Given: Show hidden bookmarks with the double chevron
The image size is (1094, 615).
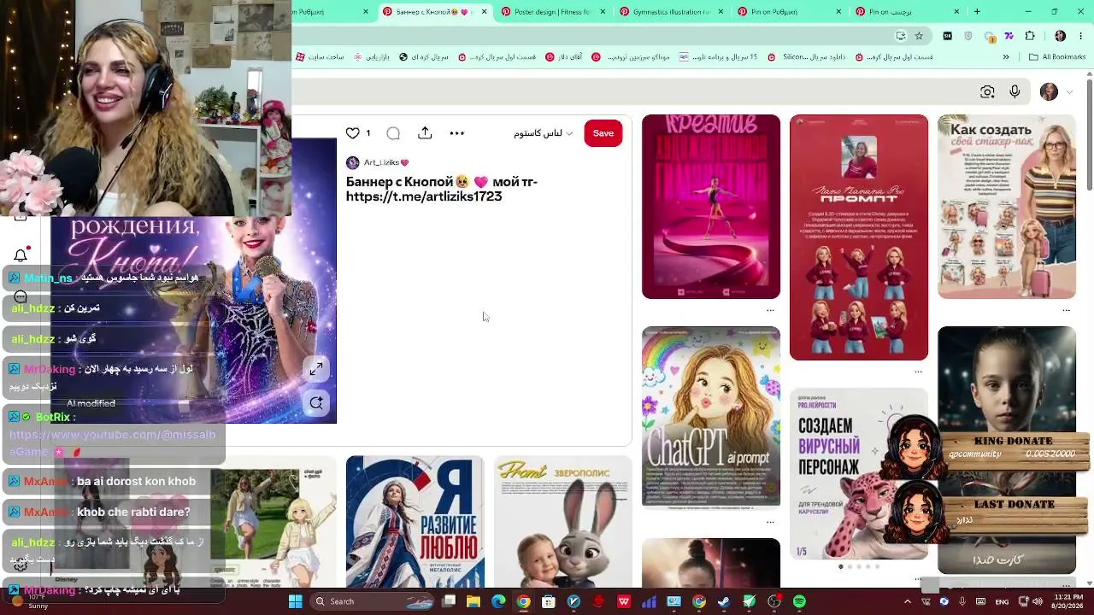Looking at the screenshot, I should click(x=1006, y=57).
